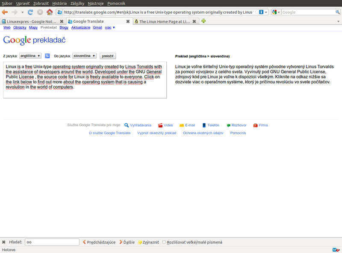Viewport: 342px width, 253px height.
Task: Expand the viac dropdown link
Action: pos(110,27)
